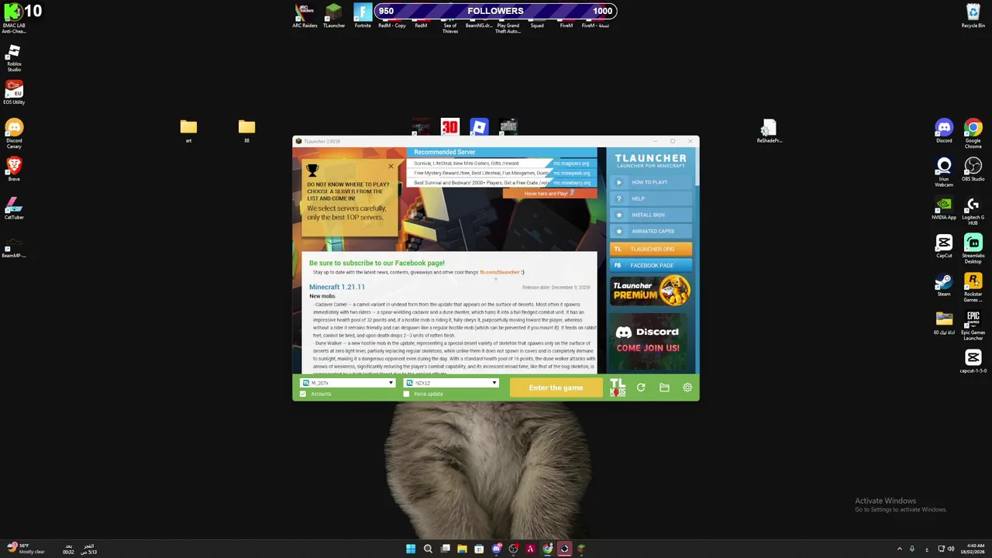Viewport: 992px width, 558px height.
Task: Select INSTALL SKIN in the sidebar
Action: 651,215
